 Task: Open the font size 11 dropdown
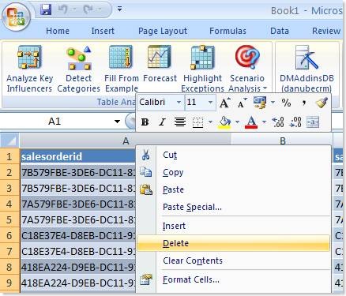coord(210,102)
